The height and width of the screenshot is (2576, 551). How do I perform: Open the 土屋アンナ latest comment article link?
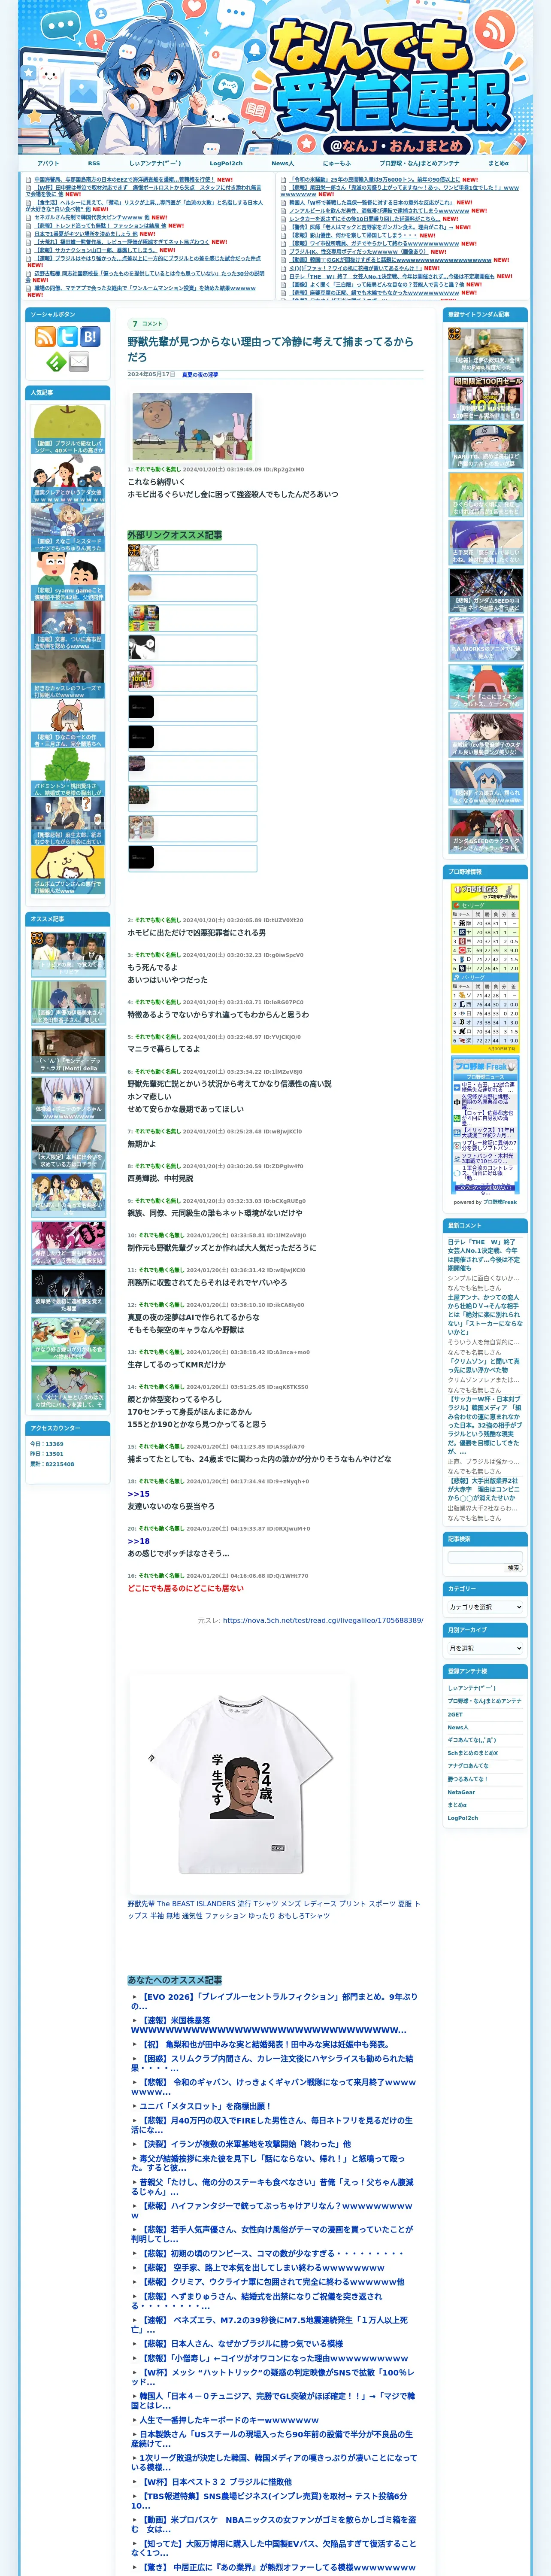484,1315
